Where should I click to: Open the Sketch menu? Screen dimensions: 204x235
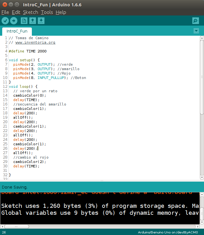(x=31, y=12)
